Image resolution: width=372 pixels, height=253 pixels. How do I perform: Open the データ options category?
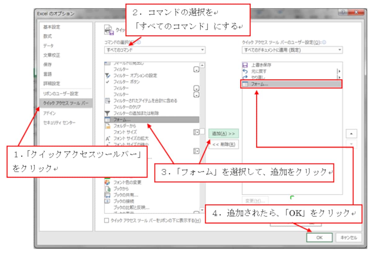[x=48, y=46]
